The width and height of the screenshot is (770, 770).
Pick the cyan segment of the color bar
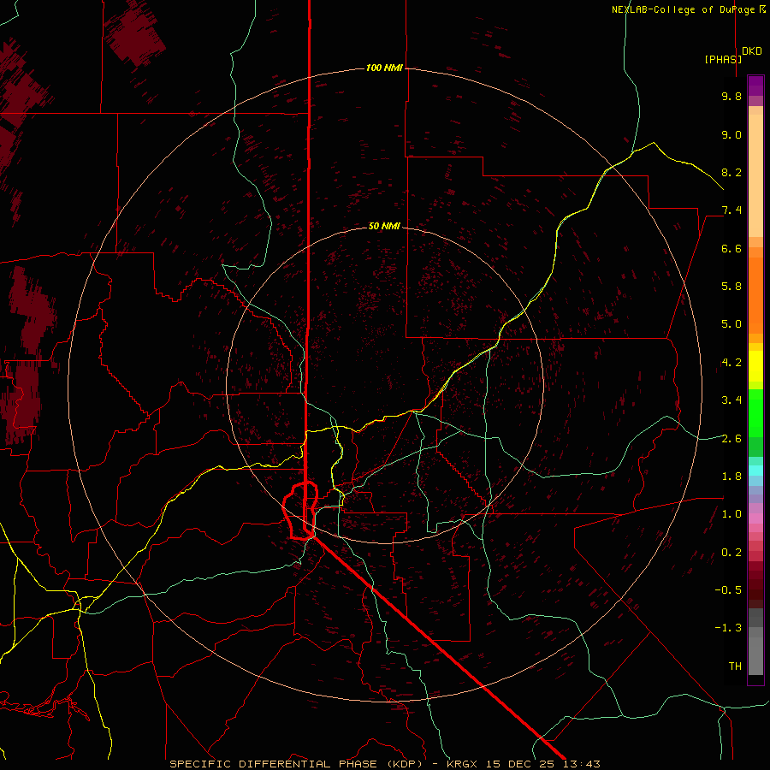(x=755, y=470)
